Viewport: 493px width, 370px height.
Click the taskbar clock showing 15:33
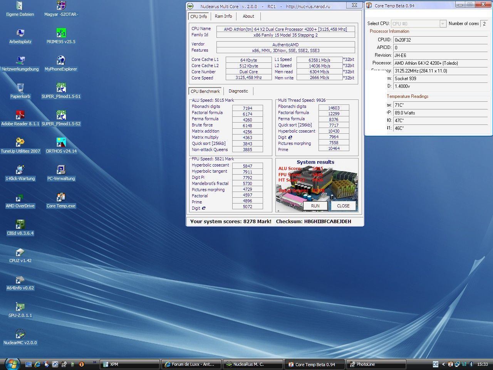tap(482, 364)
